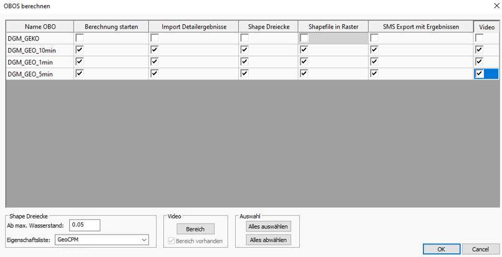Uncheck Shape Dreiecke for DGM_GEO_5min
The height and width of the screenshot is (257, 502).
point(244,73)
